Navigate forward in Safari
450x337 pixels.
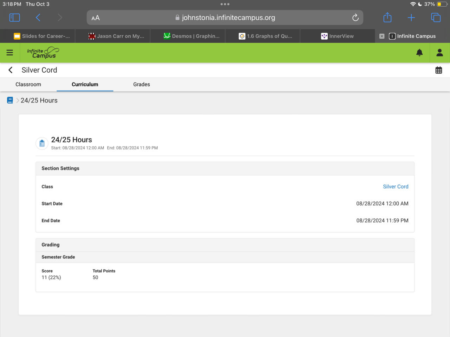(60, 18)
